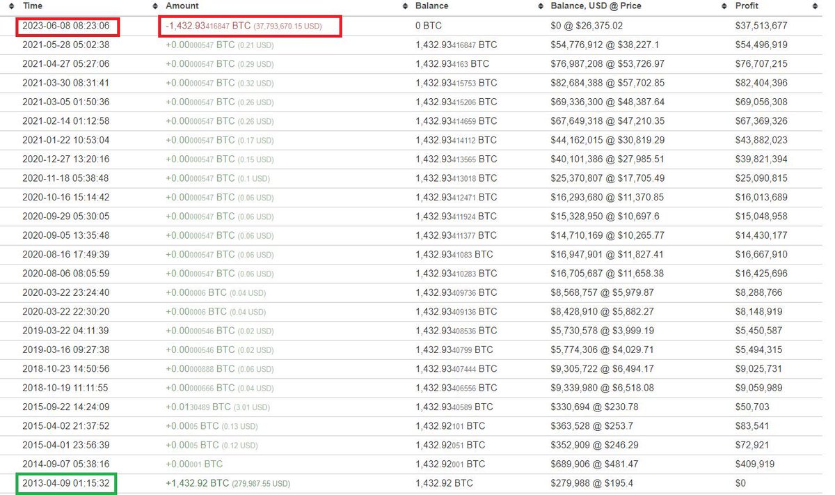Image resolution: width=835 pixels, height=495 pixels.
Task: Sort by the Balance column header
Action: pos(431,6)
